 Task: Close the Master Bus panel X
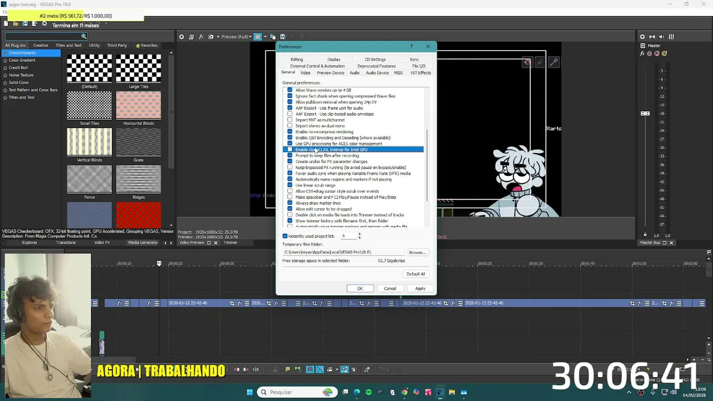click(x=671, y=243)
